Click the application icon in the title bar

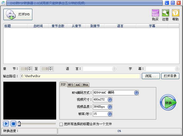click(x=3, y=3)
